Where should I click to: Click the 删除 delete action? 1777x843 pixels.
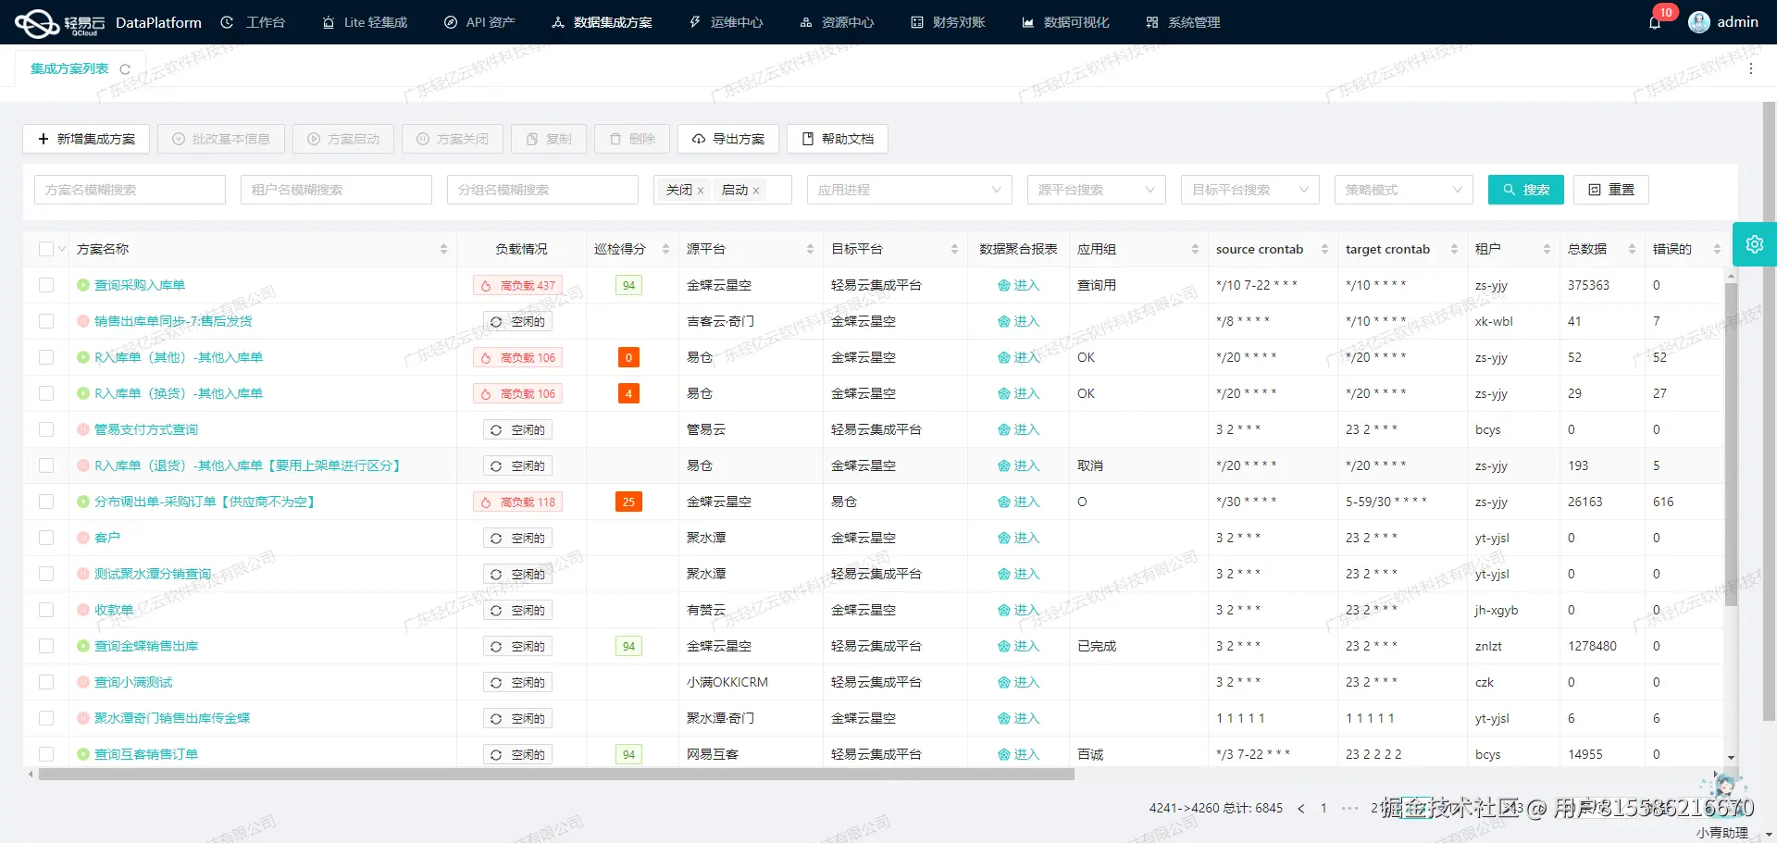[631, 139]
